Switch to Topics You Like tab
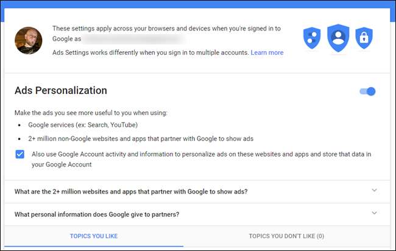This screenshot has height=251, width=396. pyautogui.click(x=94, y=236)
